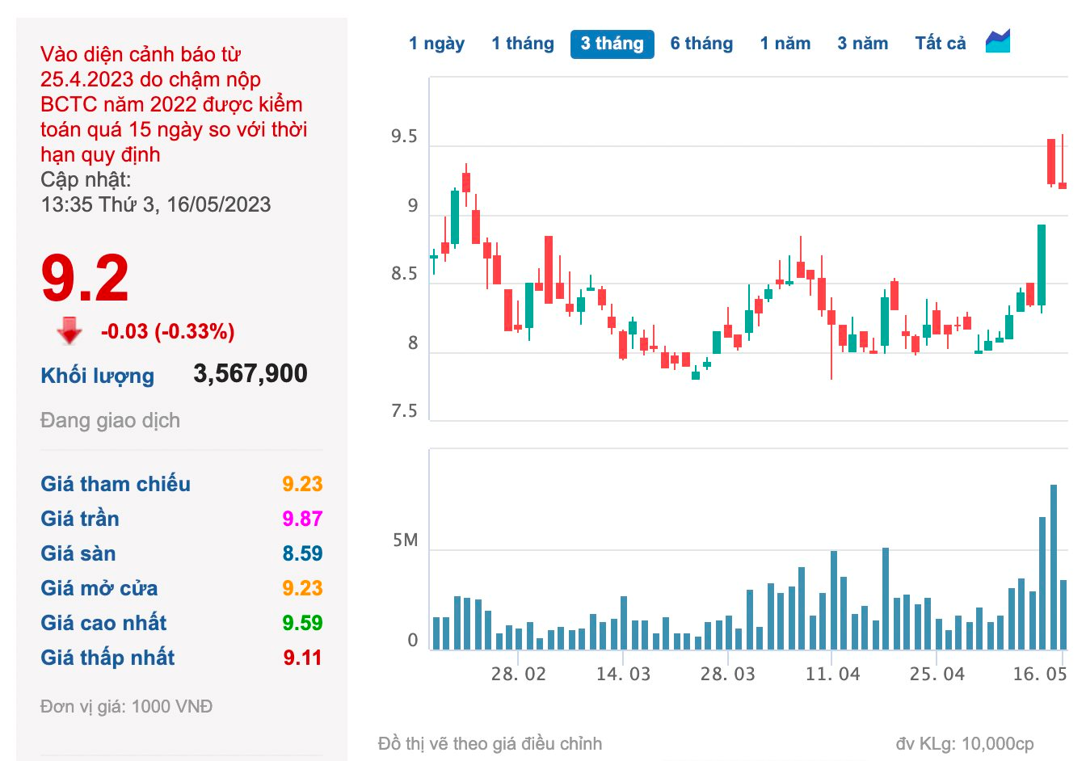The height and width of the screenshot is (761, 1086).
Task: Click the "Giá sàn" label
Action: pyautogui.click(x=78, y=553)
